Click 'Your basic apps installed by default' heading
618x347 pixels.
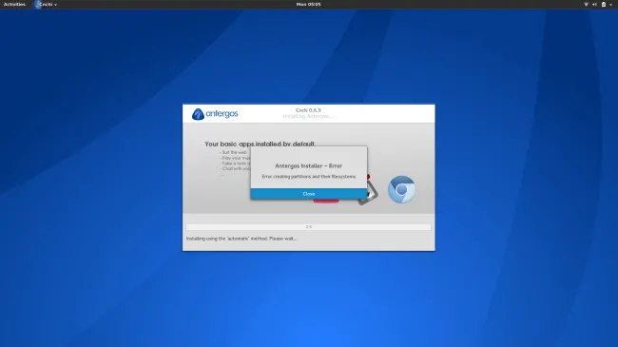pyautogui.click(x=260, y=144)
